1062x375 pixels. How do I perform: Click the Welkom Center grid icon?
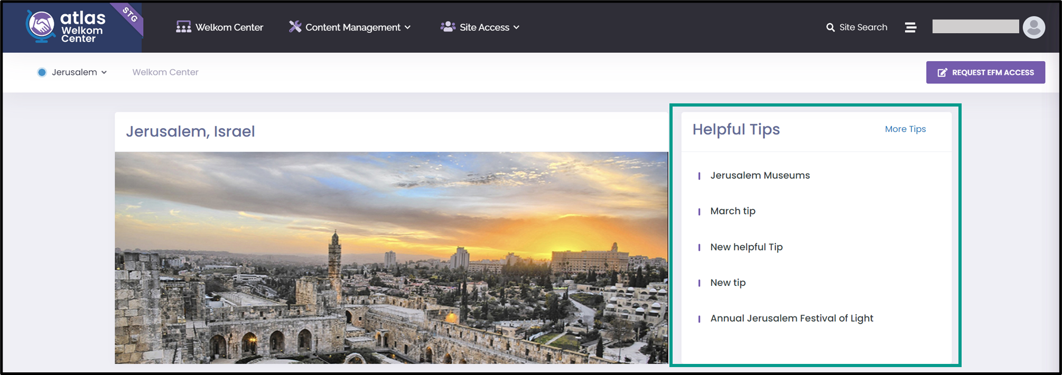coord(183,27)
